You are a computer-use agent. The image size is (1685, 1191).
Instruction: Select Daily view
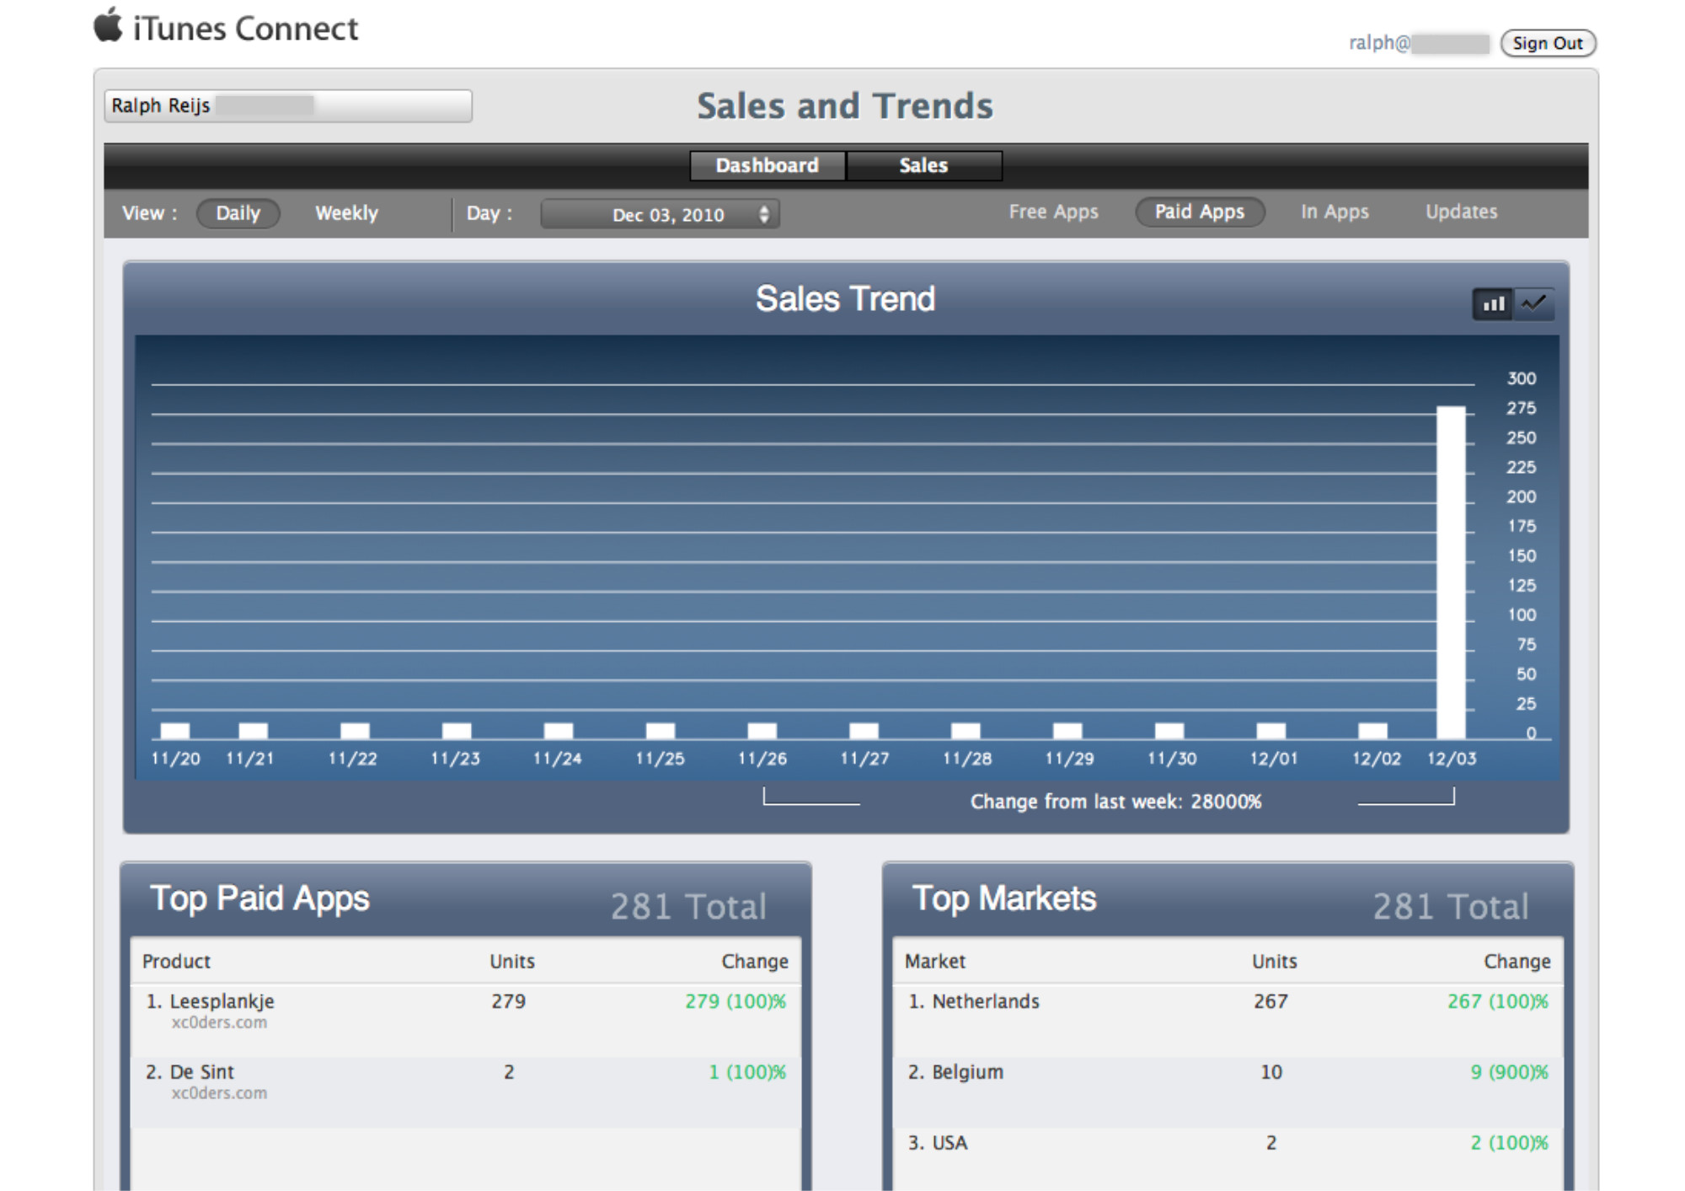tap(238, 212)
